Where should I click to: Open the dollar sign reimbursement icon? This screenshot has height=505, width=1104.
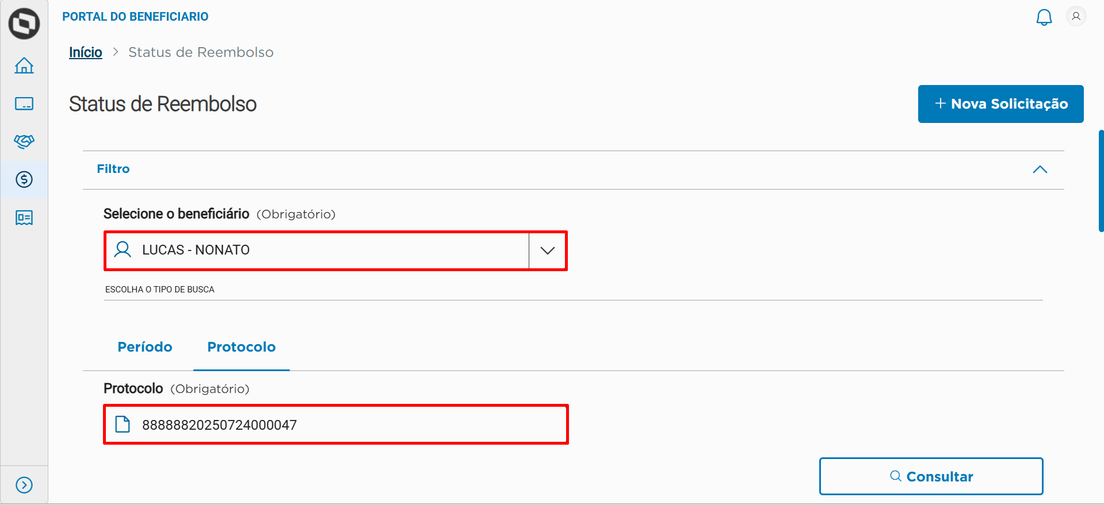[24, 180]
